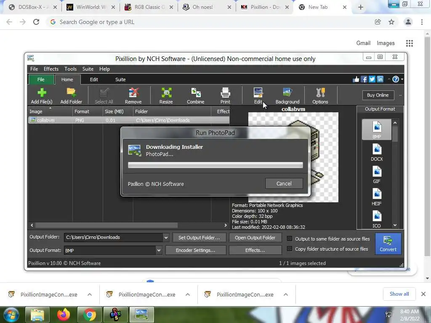This screenshot has width=431, height=323.
Task: Open the Chrome three-dot menu
Action: tap(422, 22)
